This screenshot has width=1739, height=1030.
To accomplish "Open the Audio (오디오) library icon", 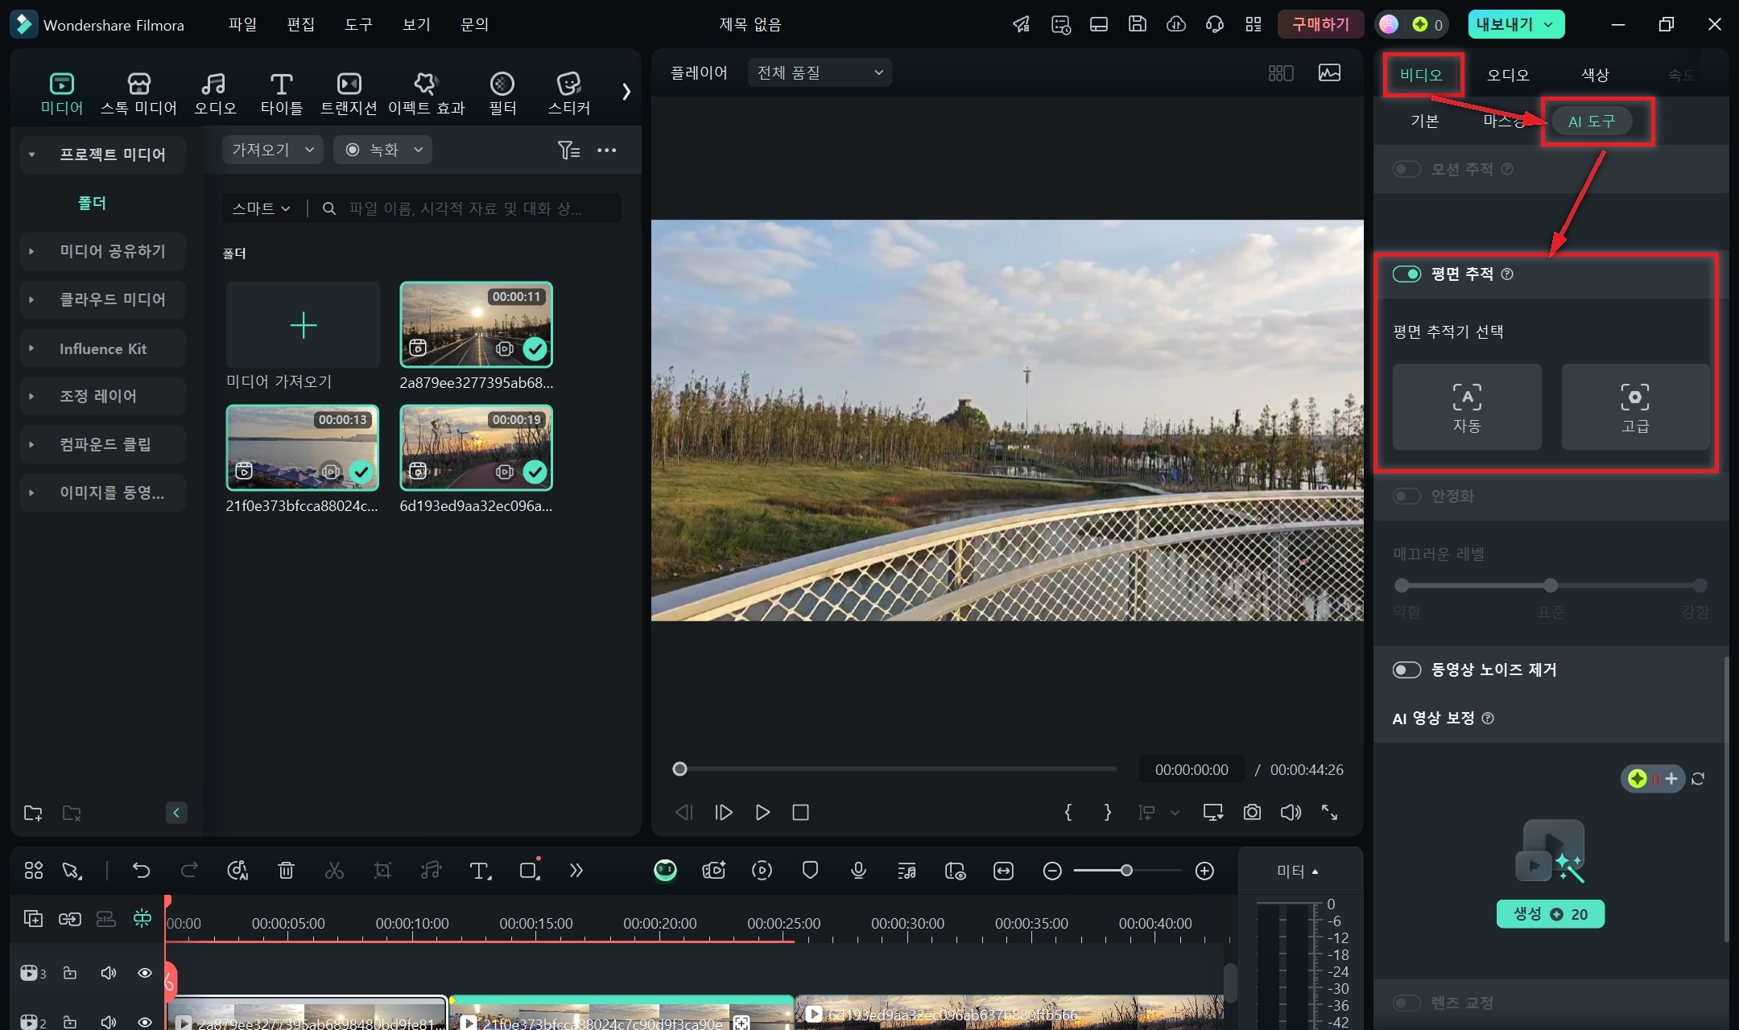I will point(215,93).
